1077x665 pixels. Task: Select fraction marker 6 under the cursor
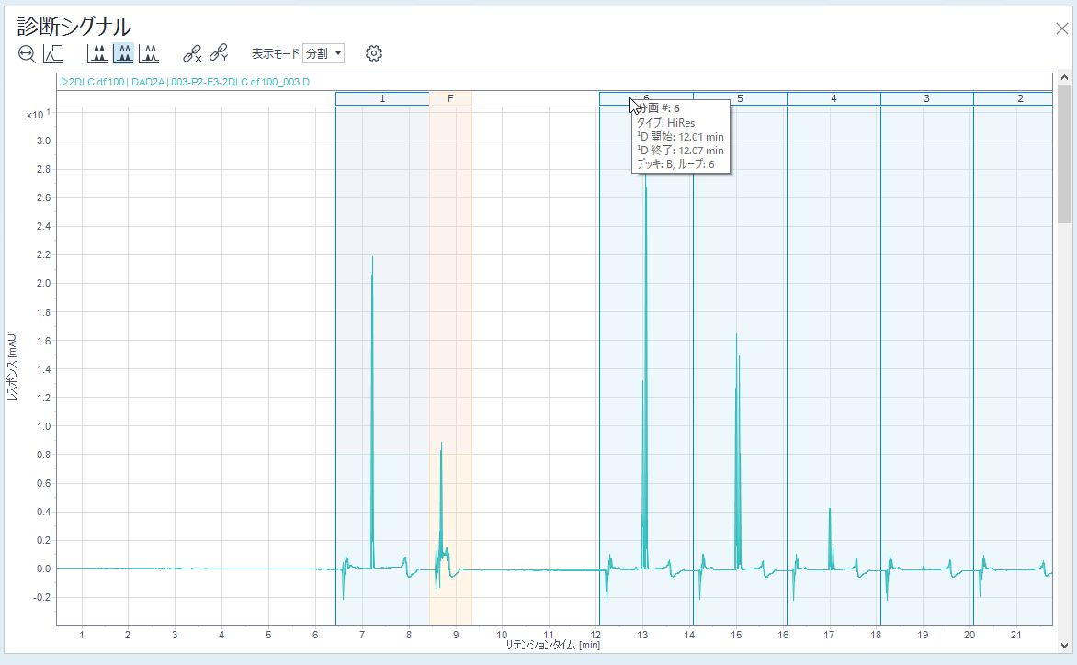pyautogui.click(x=646, y=98)
